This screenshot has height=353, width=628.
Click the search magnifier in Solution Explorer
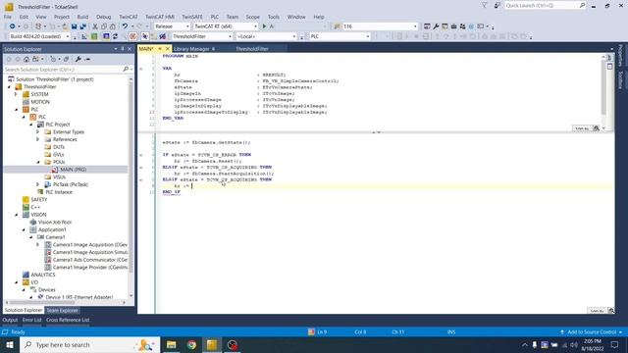click(126, 70)
